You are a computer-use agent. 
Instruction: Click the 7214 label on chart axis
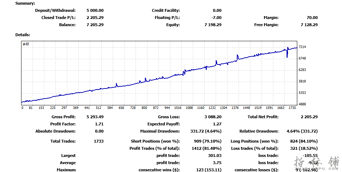[302, 47]
